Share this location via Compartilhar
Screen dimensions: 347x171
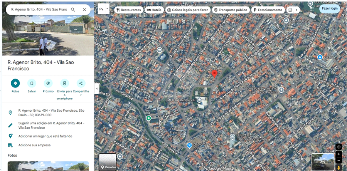click(x=81, y=83)
